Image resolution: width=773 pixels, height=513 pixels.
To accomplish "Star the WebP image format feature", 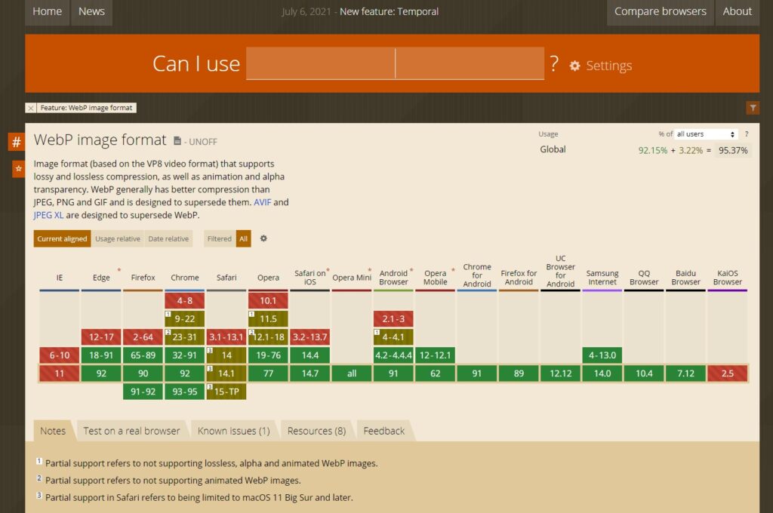I will 18,169.
